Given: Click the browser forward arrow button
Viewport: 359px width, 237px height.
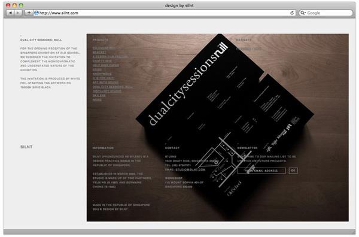Looking at the screenshot, I should pyautogui.click(x=18, y=13).
